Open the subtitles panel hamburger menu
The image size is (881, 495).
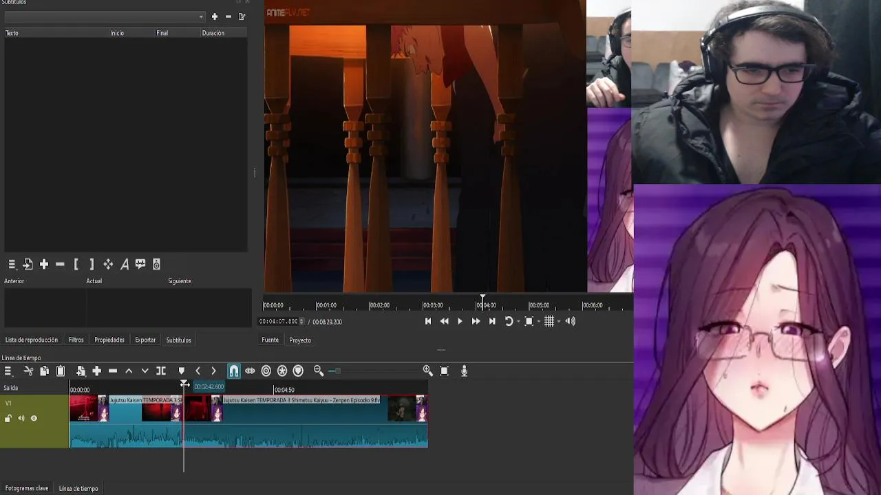12,264
